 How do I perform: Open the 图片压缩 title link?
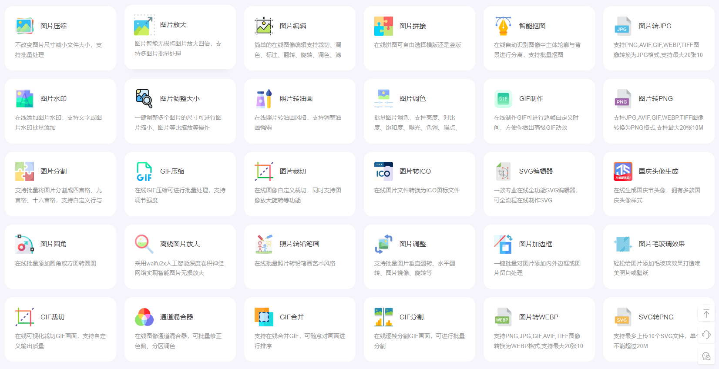(x=54, y=26)
